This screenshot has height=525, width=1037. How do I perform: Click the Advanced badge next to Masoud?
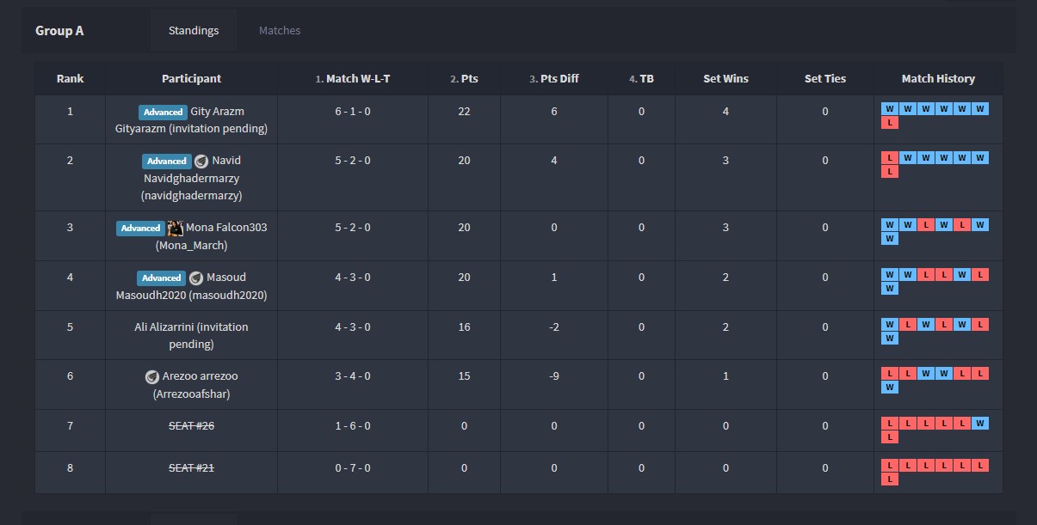coord(161,278)
